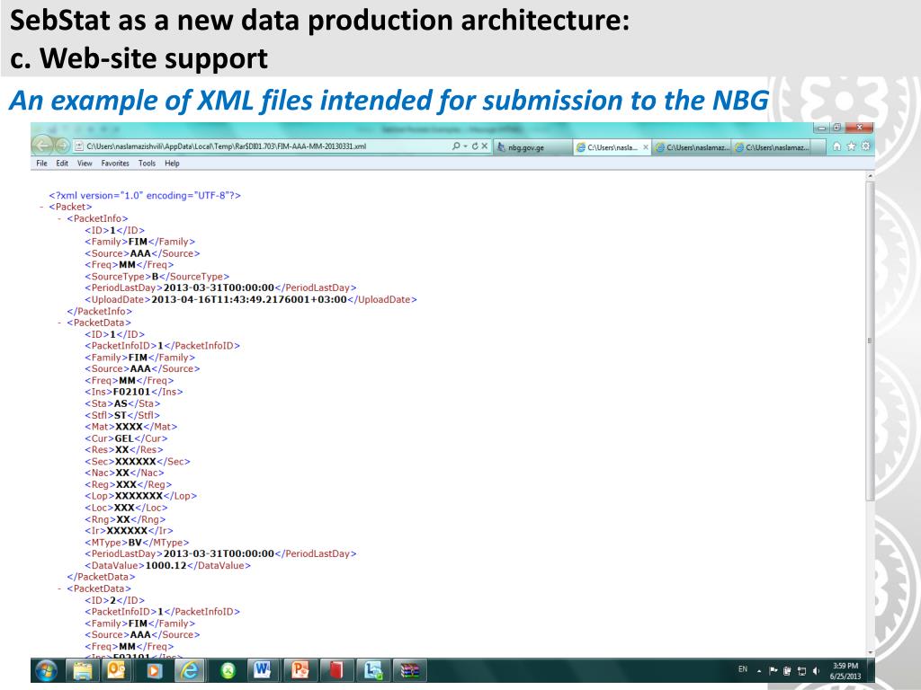The image size is (921, 690).
Task: Click the Sta AS line
Action: 122,403
